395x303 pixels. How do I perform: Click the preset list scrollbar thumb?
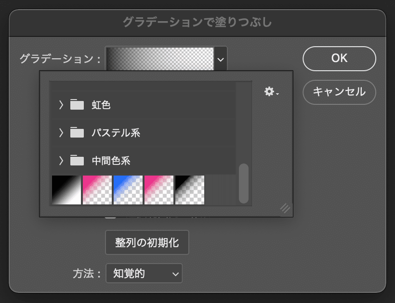244,183
